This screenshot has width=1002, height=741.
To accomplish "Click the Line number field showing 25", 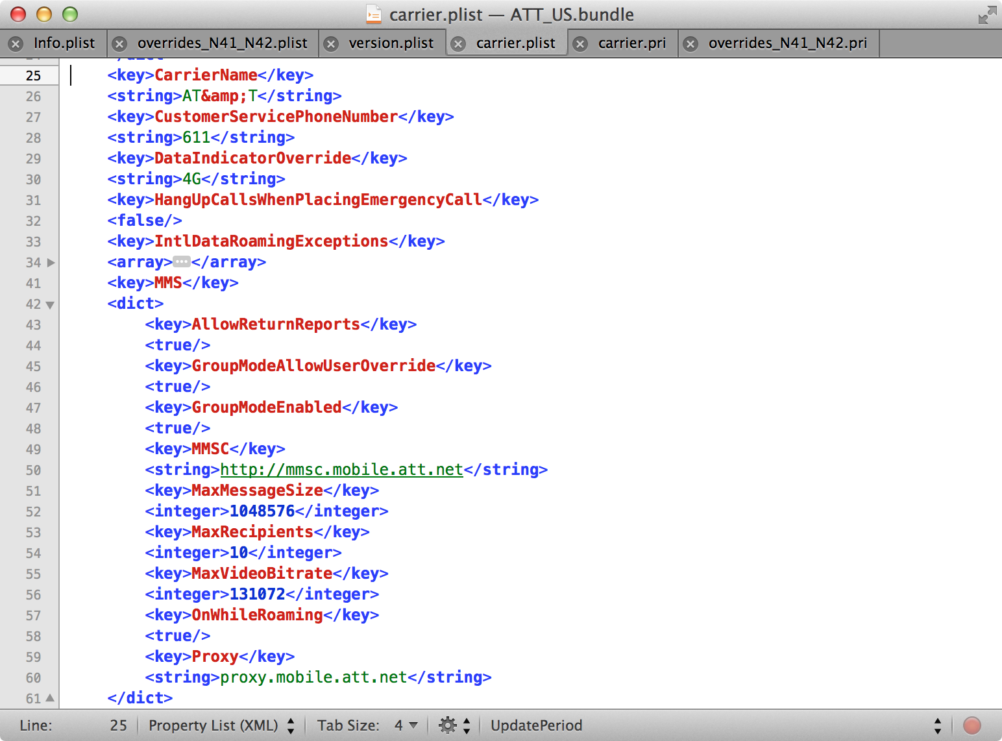I will (118, 725).
